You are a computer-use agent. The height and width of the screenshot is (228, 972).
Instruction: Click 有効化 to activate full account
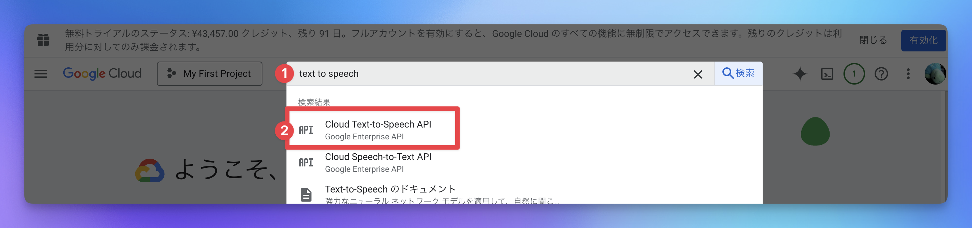(x=923, y=40)
